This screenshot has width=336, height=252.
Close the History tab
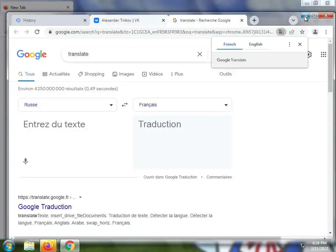[85, 20]
